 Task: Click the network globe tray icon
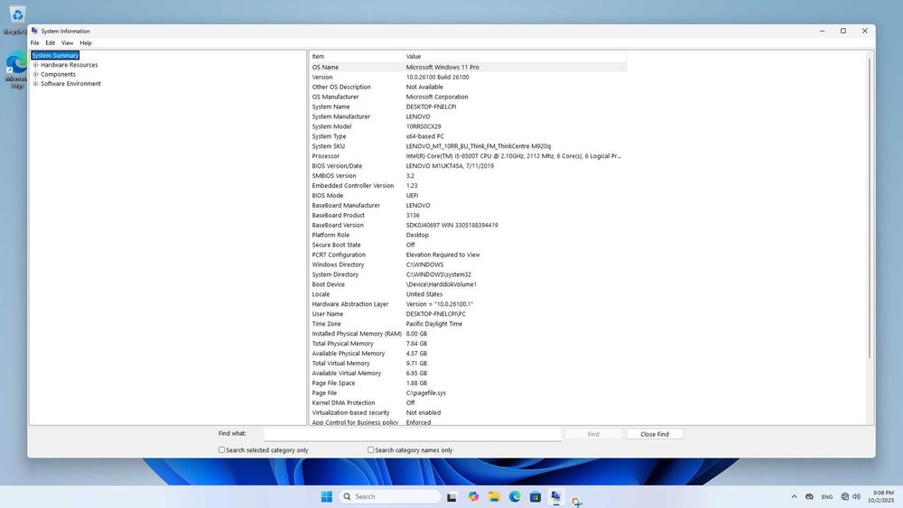(845, 496)
